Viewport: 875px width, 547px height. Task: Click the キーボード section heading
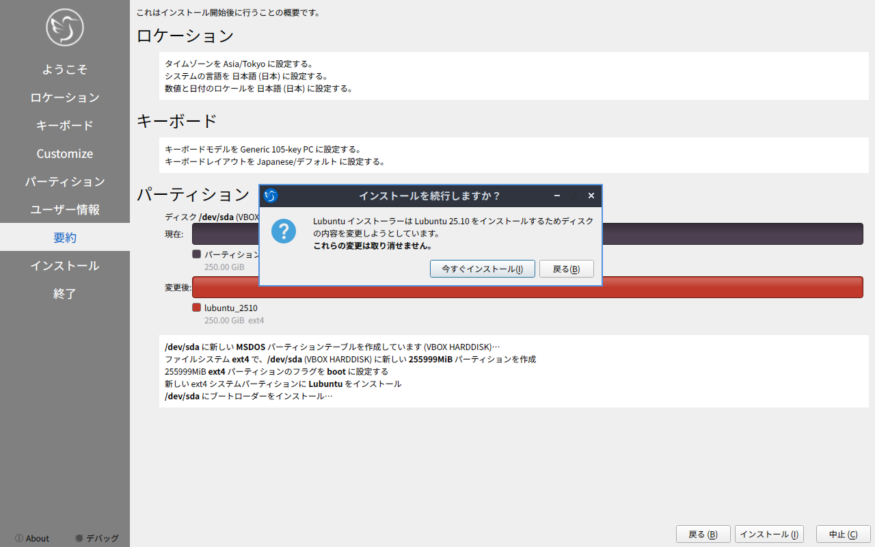(177, 121)
